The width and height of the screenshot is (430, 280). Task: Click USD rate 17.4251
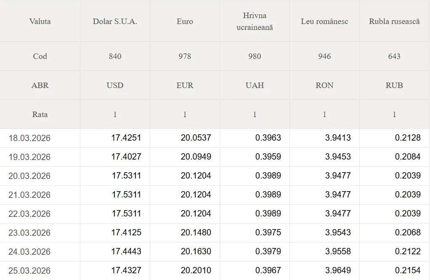126,138
